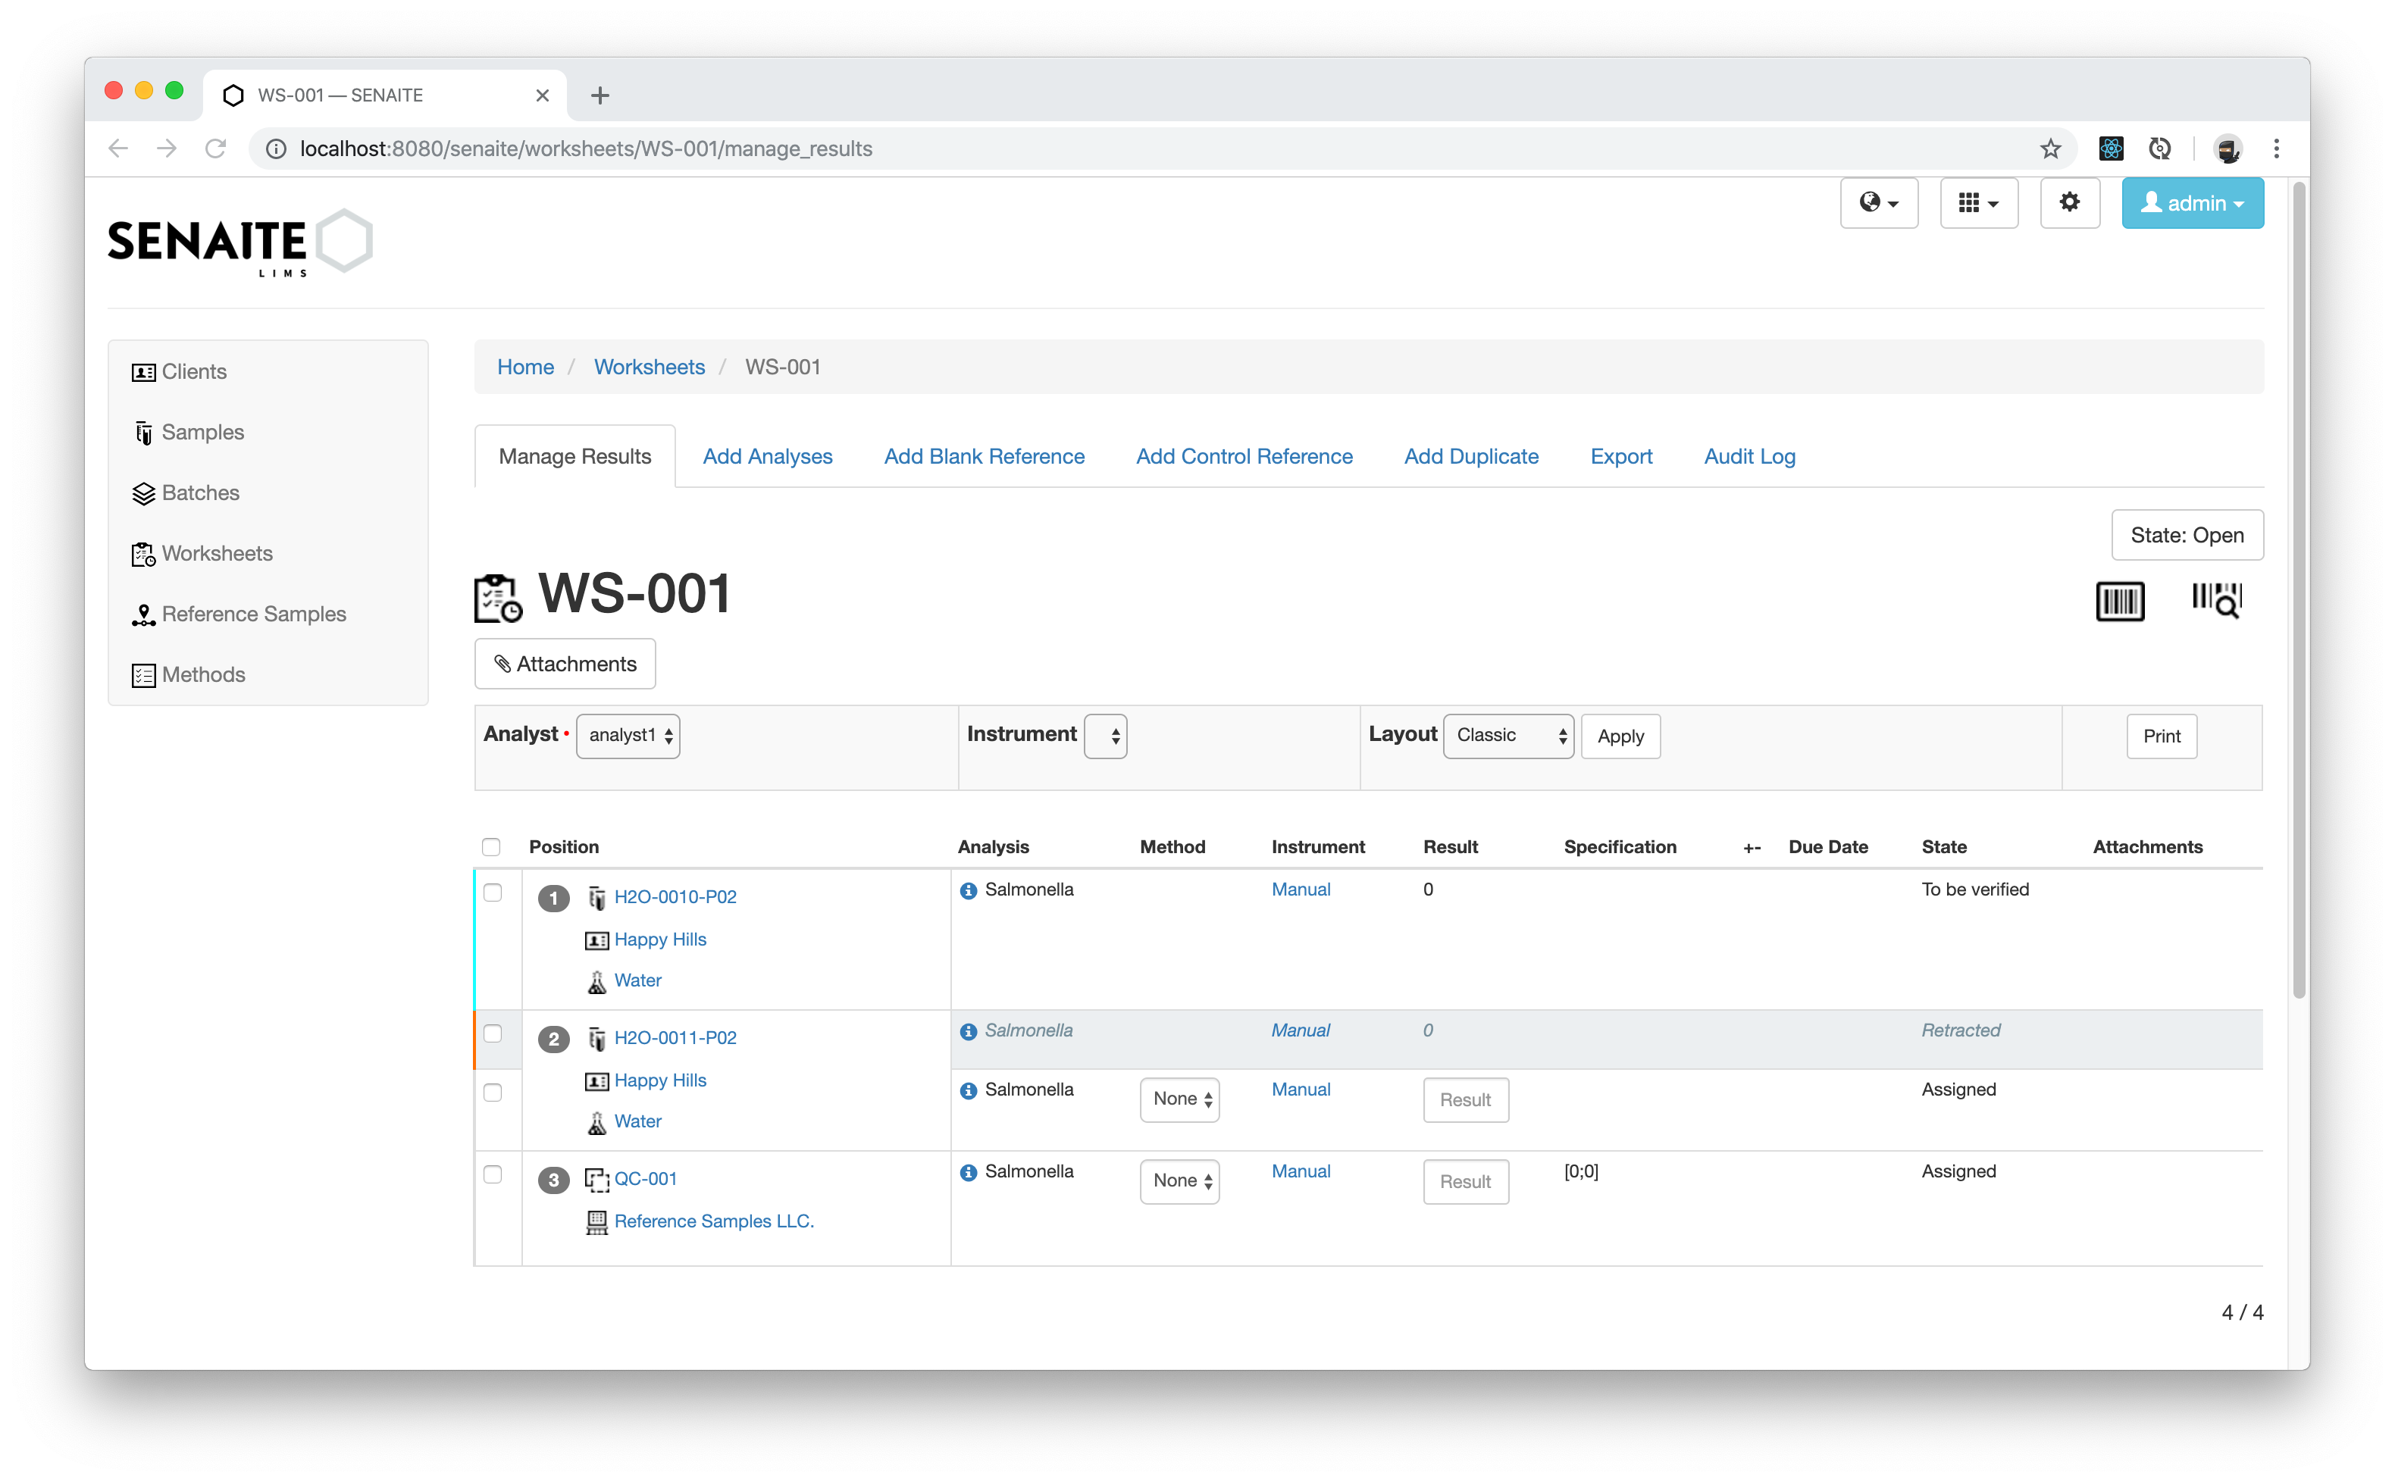
Task: Open the Instrument dropdown in the toolbar
Action: coord(1105,736)
